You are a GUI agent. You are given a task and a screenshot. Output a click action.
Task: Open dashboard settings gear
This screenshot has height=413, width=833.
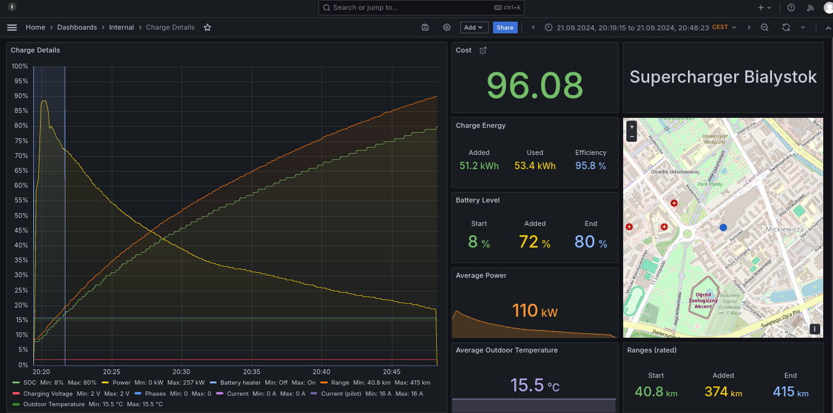[x=447, y=27]
